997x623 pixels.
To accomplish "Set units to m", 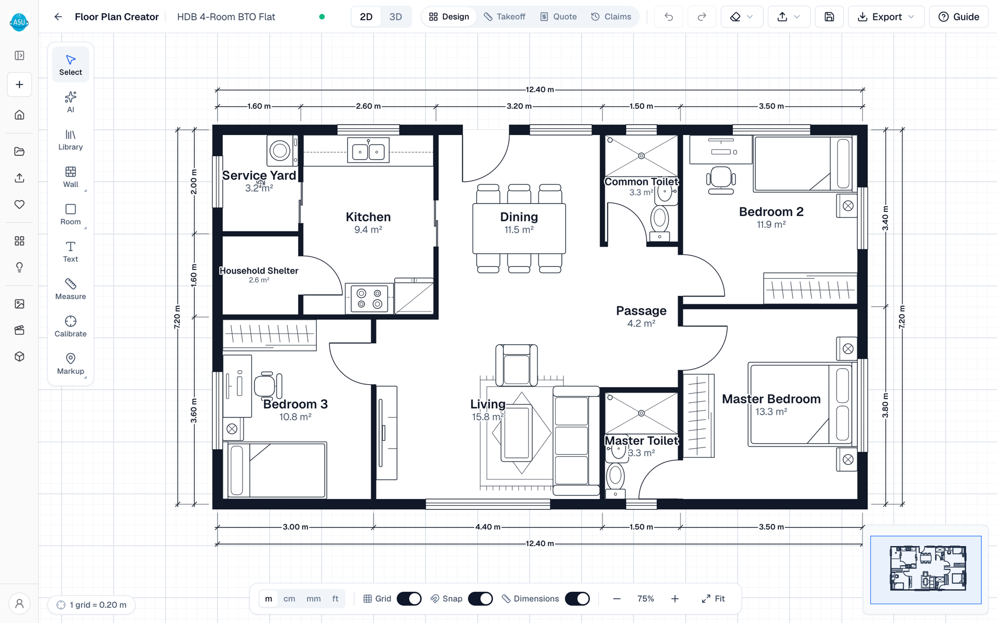I will pyautogui.click(x=268, y=599).
